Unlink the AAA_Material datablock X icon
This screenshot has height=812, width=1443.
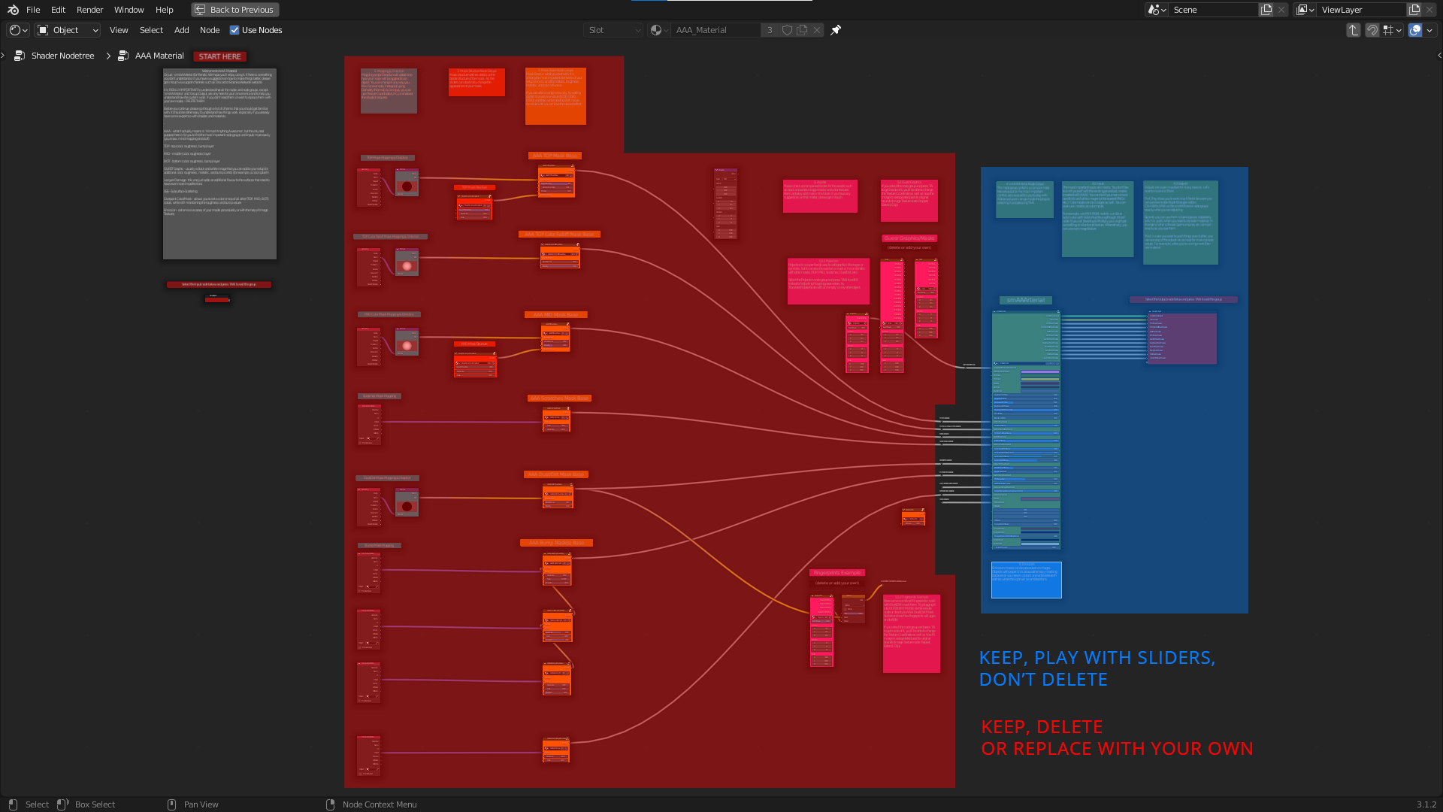click(x=817, y=30)
